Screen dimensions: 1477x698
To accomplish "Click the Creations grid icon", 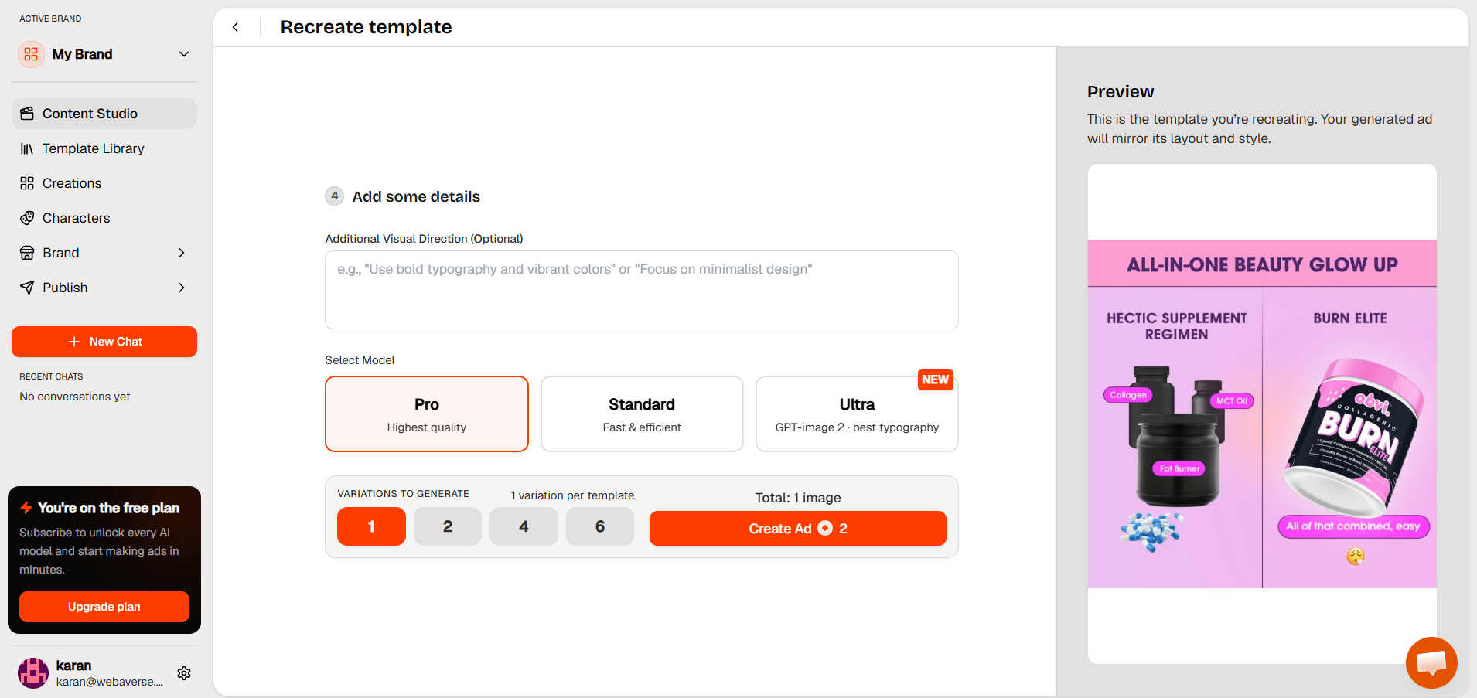I will point(27,183).
